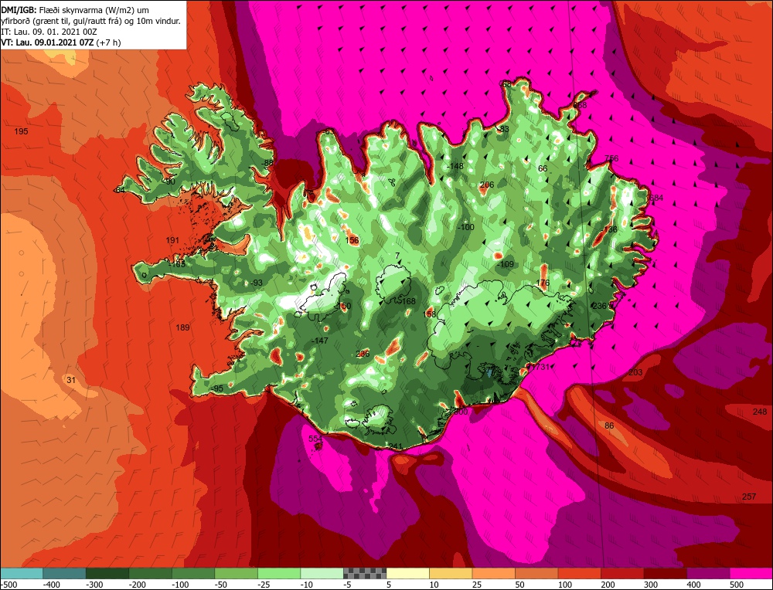Click the orange 25 to 50 legend swatch
This screenshot has height=590, width=773.
pos(493,574)
